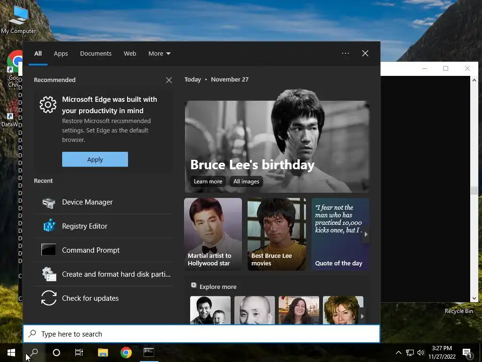This screenshot has height=362, width=482.
Task: Click scrollbar thumb in background console window
Action: 474,190
